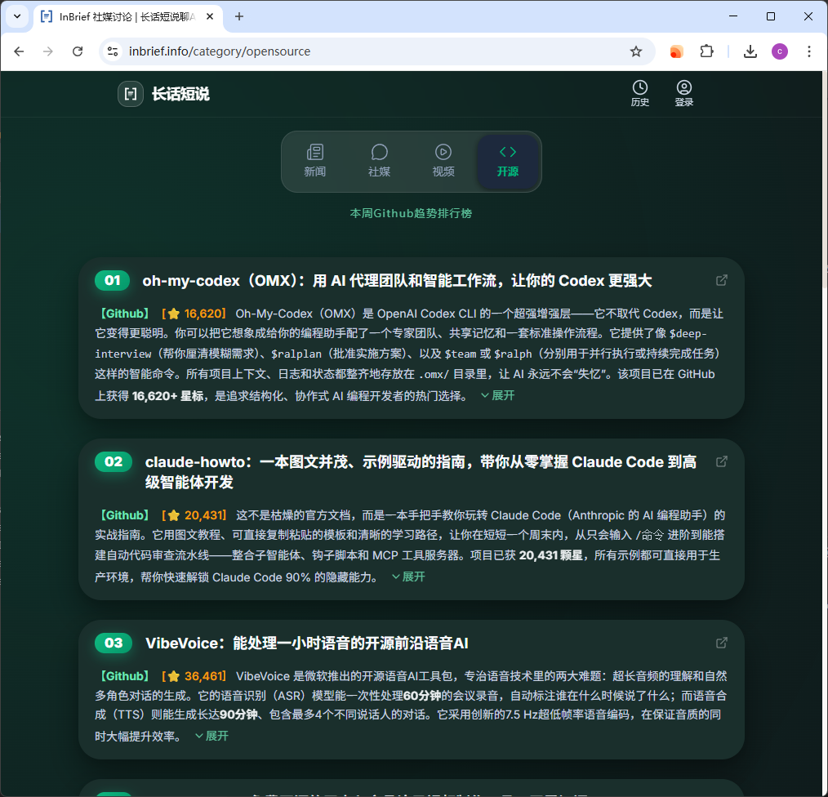Image resolution: width=828 pixels, height=797 pixels.
Task: Open external link on the oh-my-codex card
Action: (x=721, y=279)
